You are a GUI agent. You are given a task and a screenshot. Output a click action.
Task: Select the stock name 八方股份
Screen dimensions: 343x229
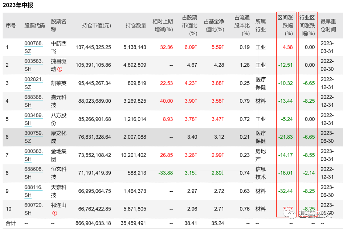(59, 119)
